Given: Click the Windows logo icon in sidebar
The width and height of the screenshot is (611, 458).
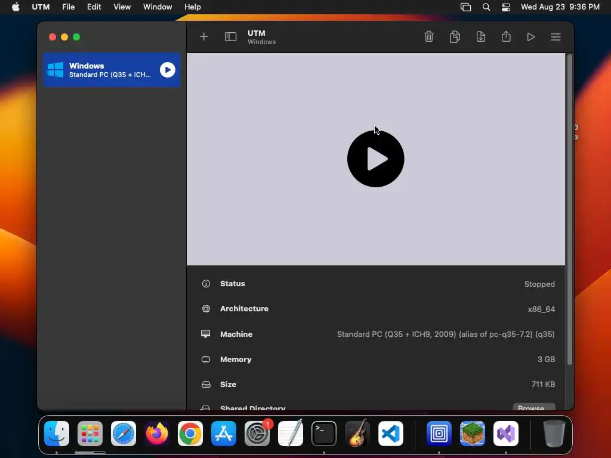Looking at the screenshot, I should (x=55, y=70).
